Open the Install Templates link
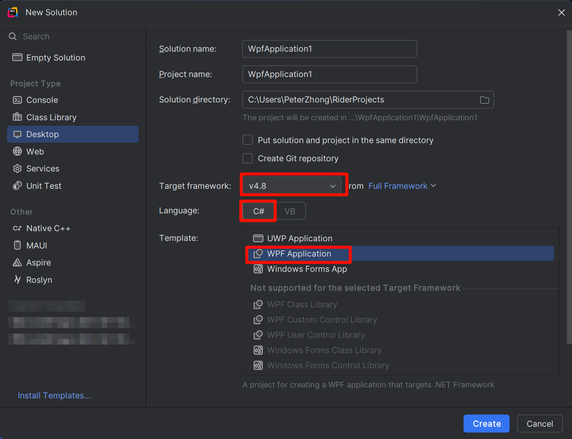 (x=54, y=395)
